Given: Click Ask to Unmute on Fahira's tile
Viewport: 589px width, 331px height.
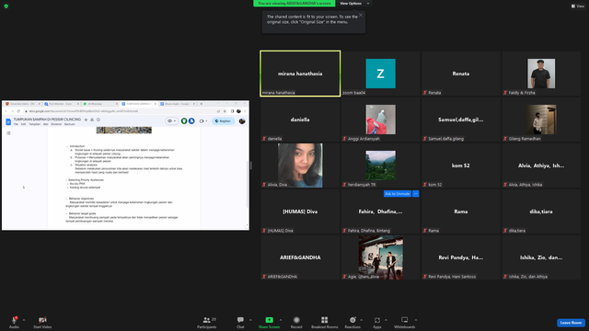Looking at the screenshot, I should [397, 194].
